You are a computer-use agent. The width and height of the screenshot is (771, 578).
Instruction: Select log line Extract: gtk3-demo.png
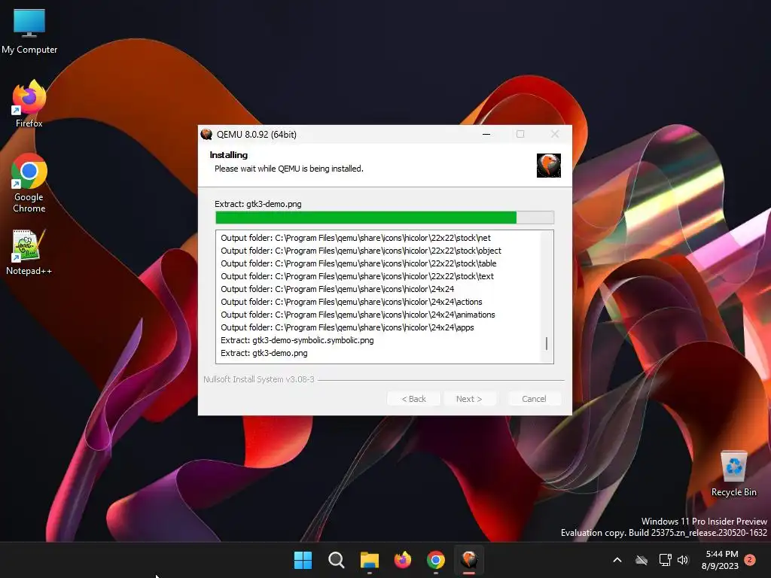[x=264, y=353]
